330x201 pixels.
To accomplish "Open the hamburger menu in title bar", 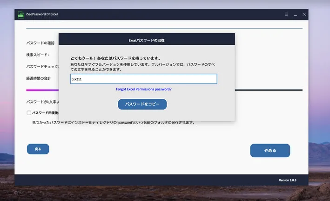I will 286,14.
